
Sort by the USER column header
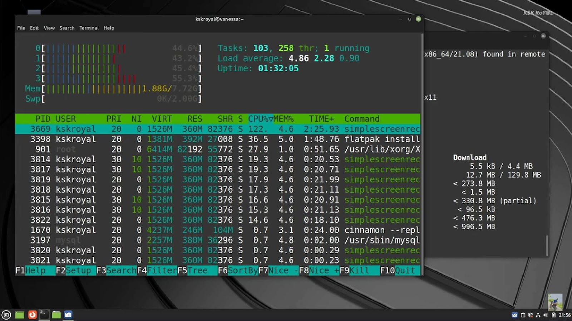[66, 119]
